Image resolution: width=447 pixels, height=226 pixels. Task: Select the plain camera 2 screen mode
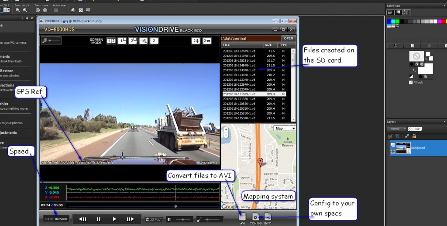pos(154,41)
